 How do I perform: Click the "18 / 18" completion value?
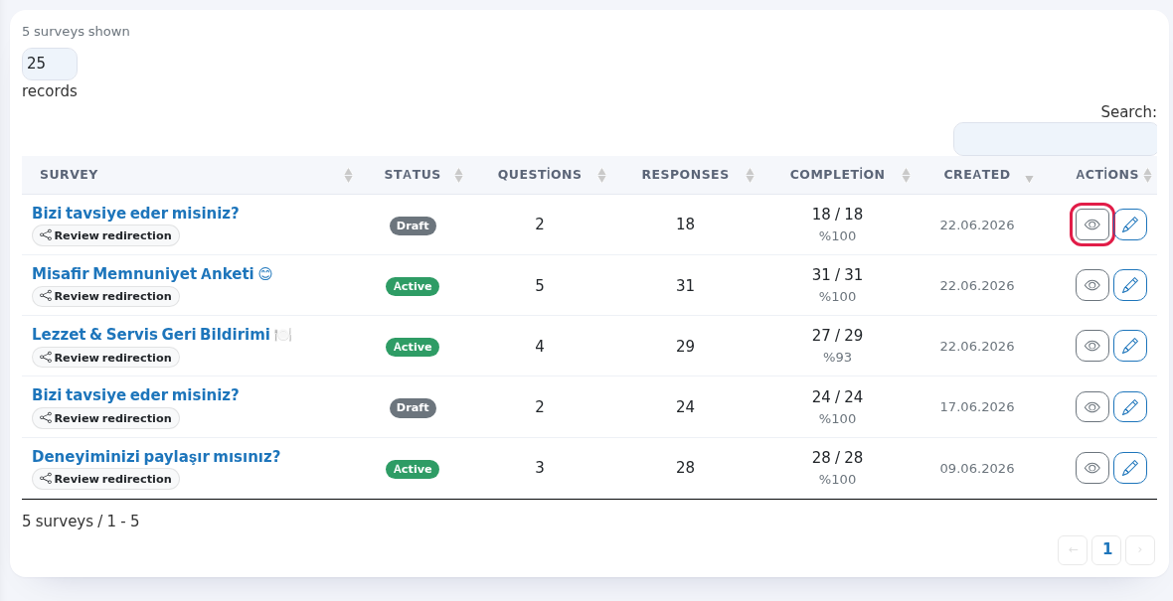[x=837, y=215]
